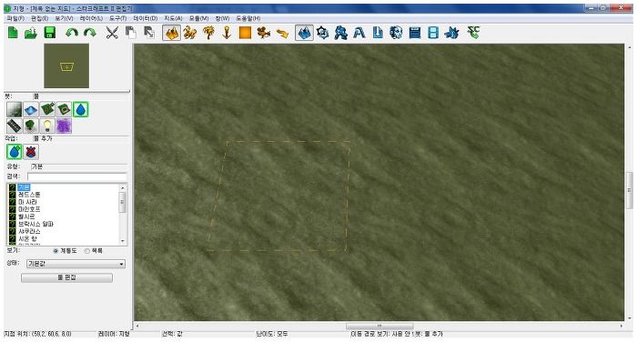637x342 pixels.
Task: Select the Cameras layer icon
Action: tap(263, 33)
